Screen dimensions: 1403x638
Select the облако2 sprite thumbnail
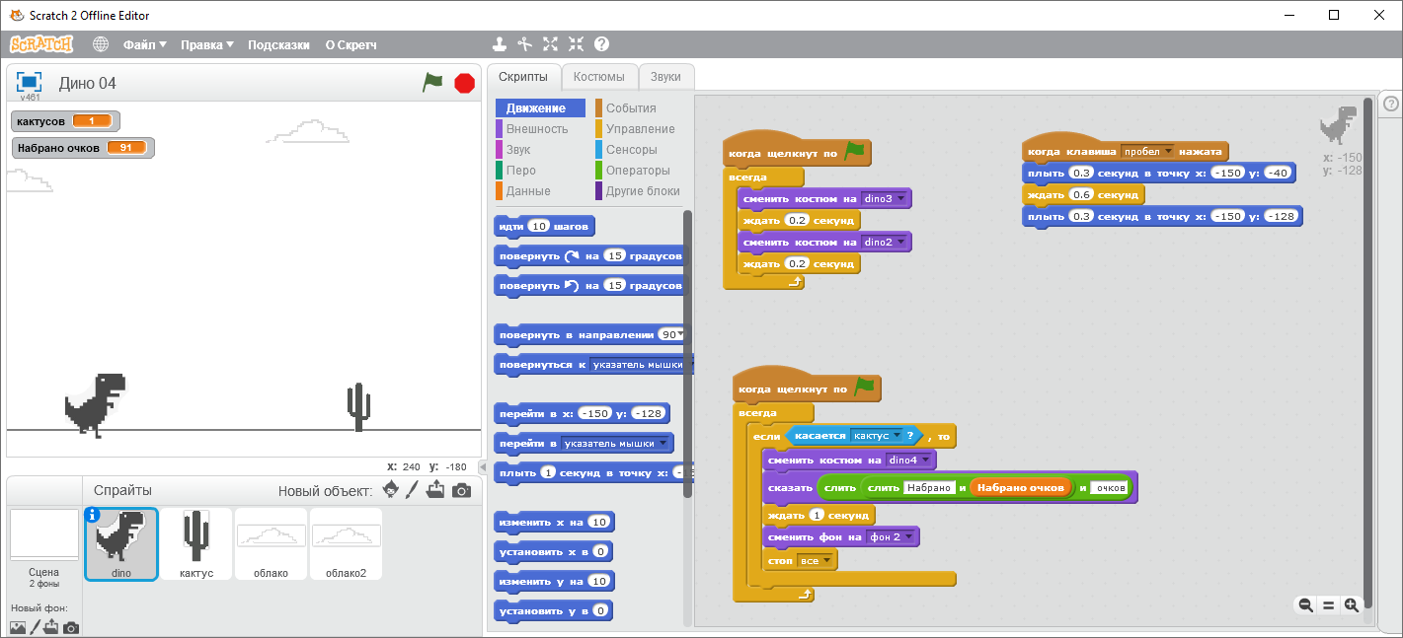click(346, 544)
